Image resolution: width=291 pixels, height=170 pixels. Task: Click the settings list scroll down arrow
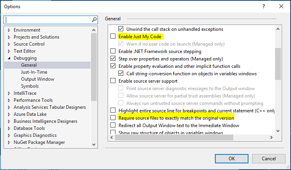[278, 131]
